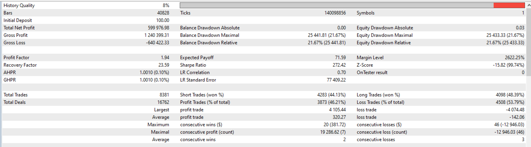
Task: Select Balance Drawdown Maximal value 25 441.81 (21.67%)
Action: point(327,35)
